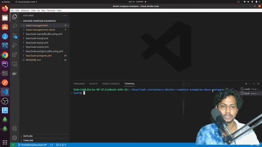The height and width of the screenshot is (147, 262).
Task: Open keycloak-postgres-jdbc-ping.yml file
Action: (45, 51)
